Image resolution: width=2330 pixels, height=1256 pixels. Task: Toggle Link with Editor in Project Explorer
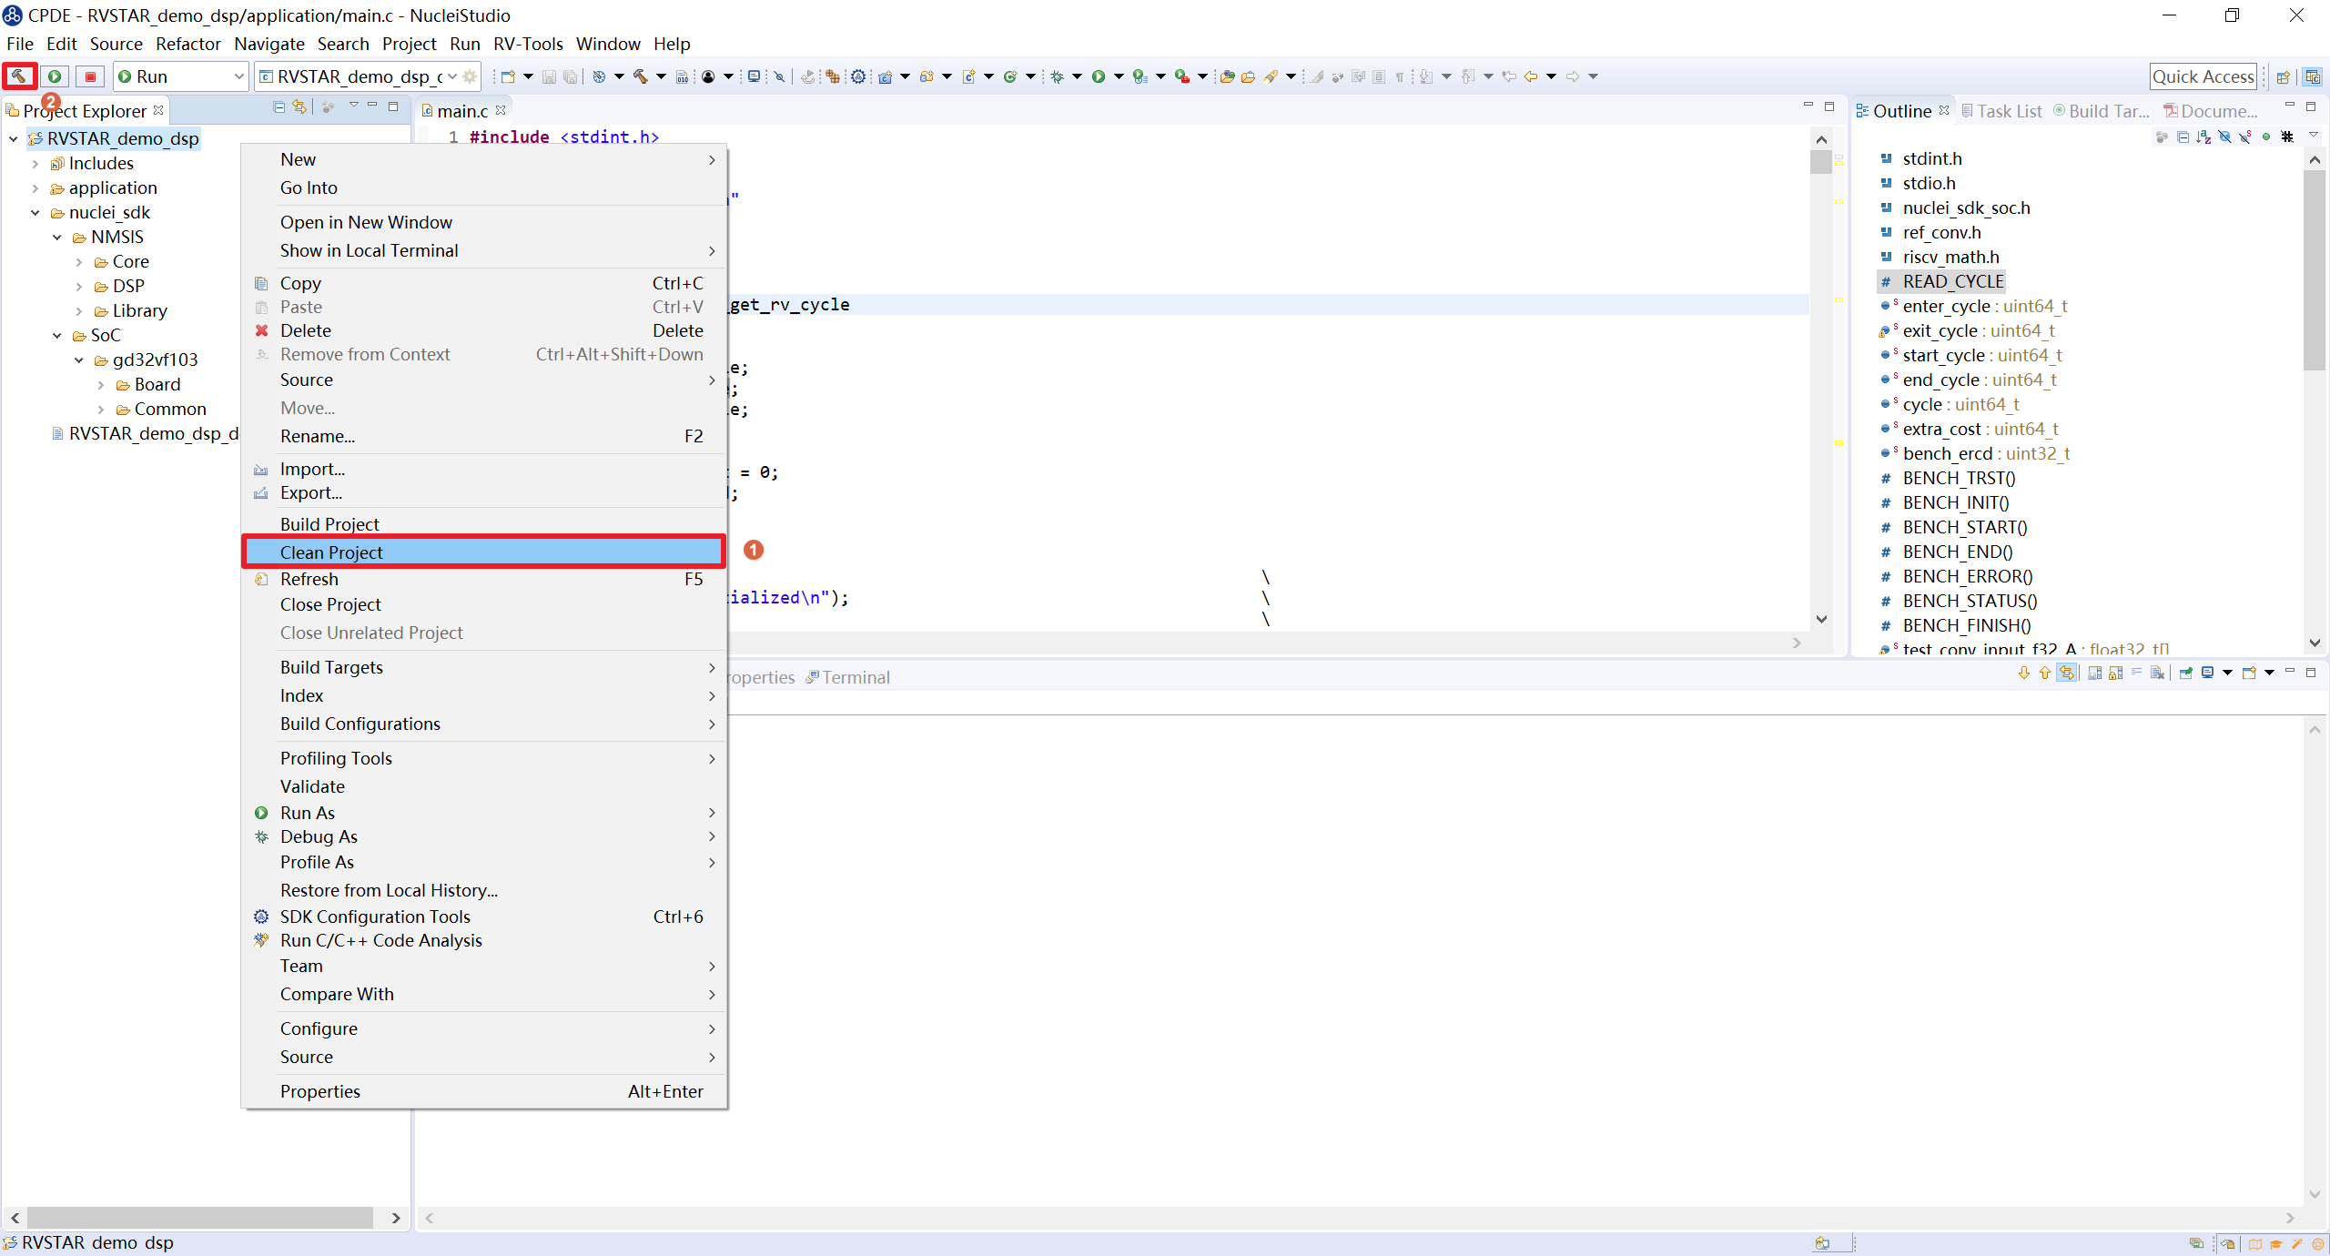(x=299, y=107)
